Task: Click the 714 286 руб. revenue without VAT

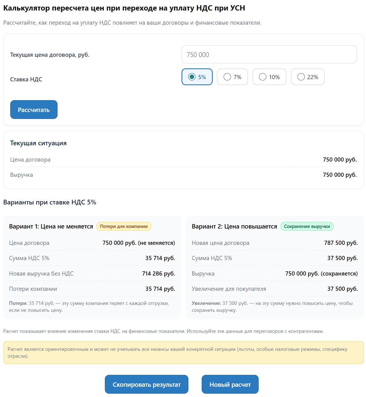Action: coord(159,274)
